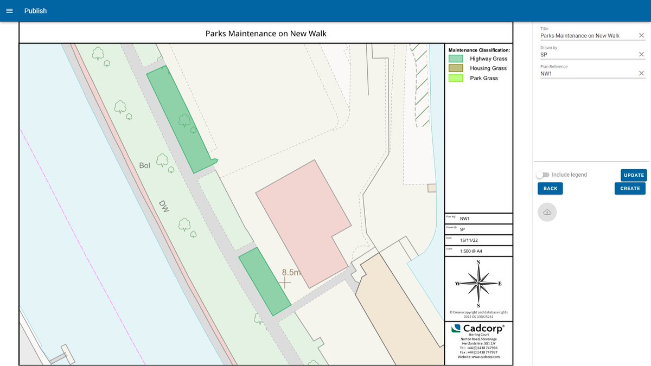651x366 pixels.
Task: Clear the Drawn by field using its X icon
Action: (x=641, y=54)
